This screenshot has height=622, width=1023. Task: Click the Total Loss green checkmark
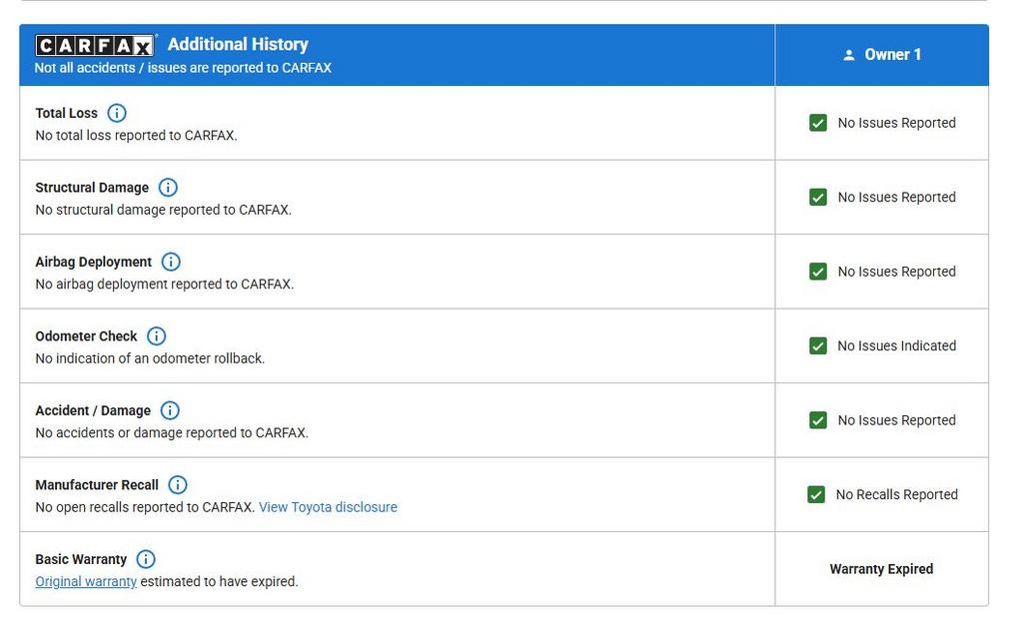(x=818, y=123)
